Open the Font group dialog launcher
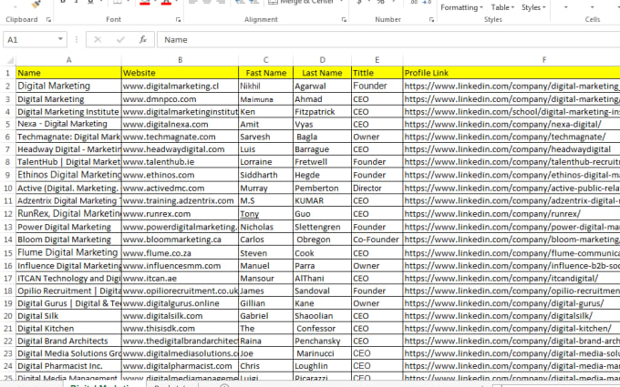The width and height of the screenshot is (620, 387). pos(179,19)
